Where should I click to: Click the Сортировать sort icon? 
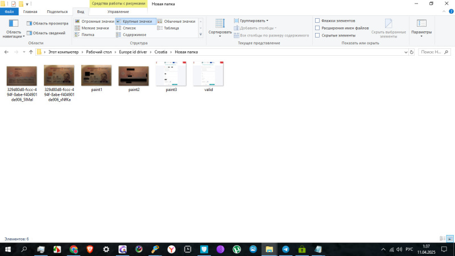coord(220,24)
